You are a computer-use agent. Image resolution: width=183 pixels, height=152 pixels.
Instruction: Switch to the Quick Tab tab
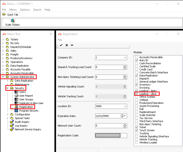tap(10, 14)
